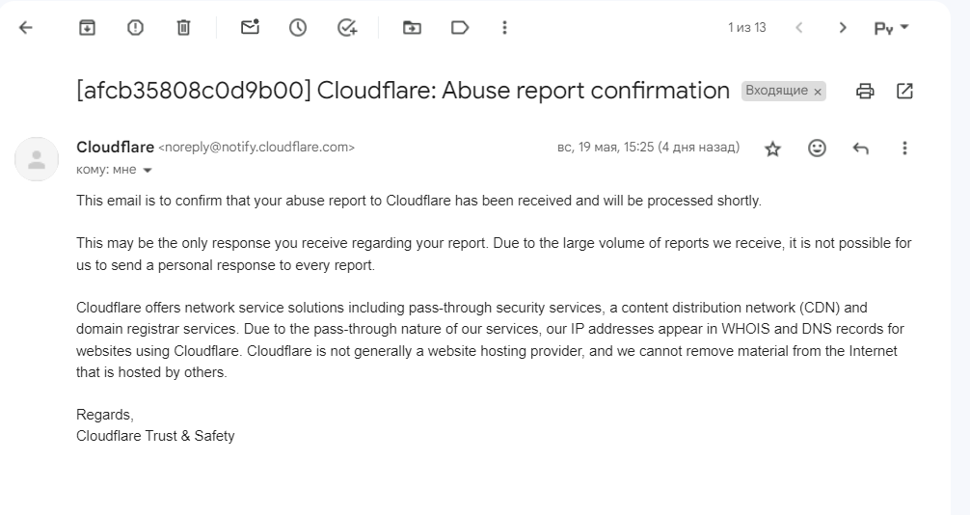Snooze email with clock icon
Image resolution: width=970 pixels, height=515 pixels.
[x=298, y=28]
